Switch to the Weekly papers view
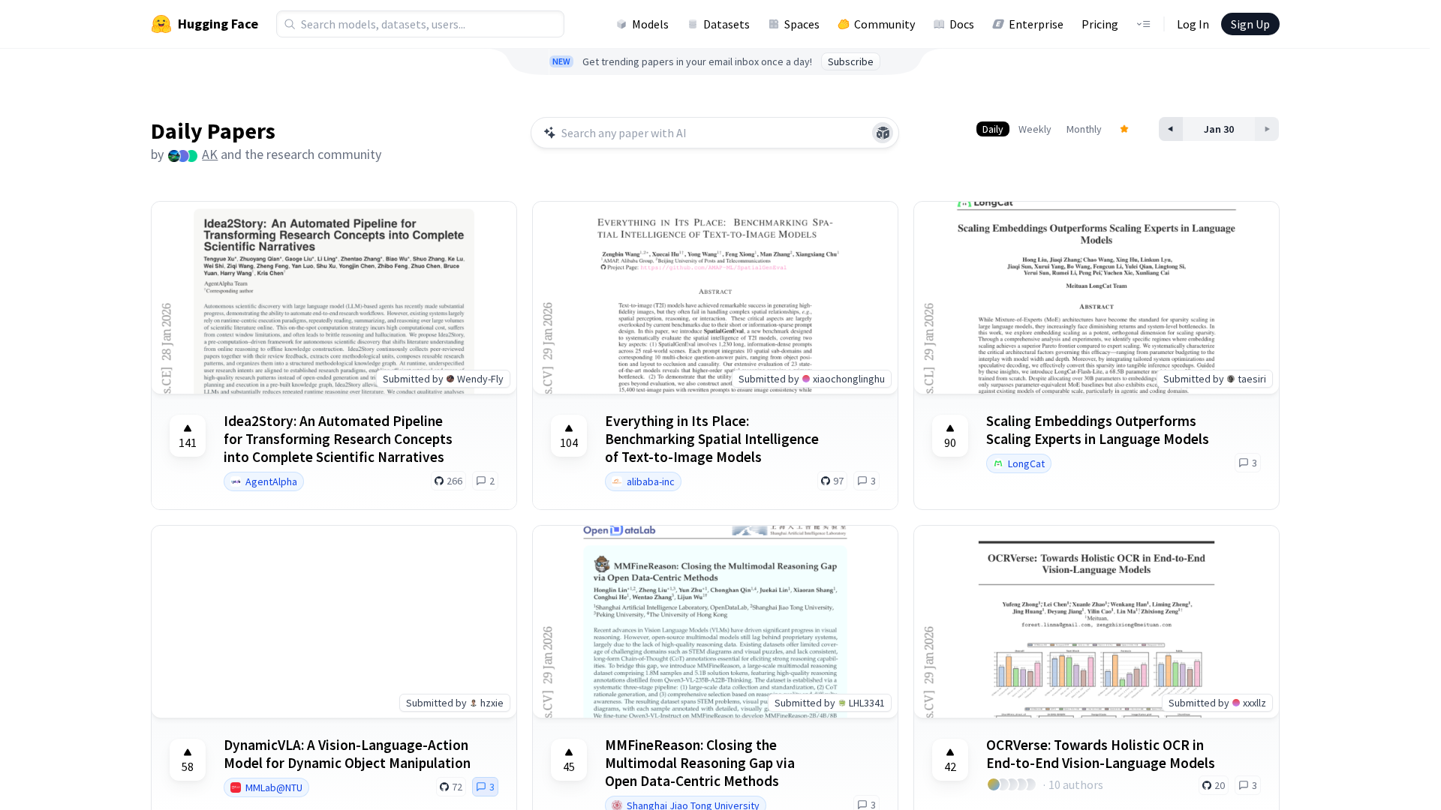This screenshot has width=1441, height=810. coord(1034,129)
